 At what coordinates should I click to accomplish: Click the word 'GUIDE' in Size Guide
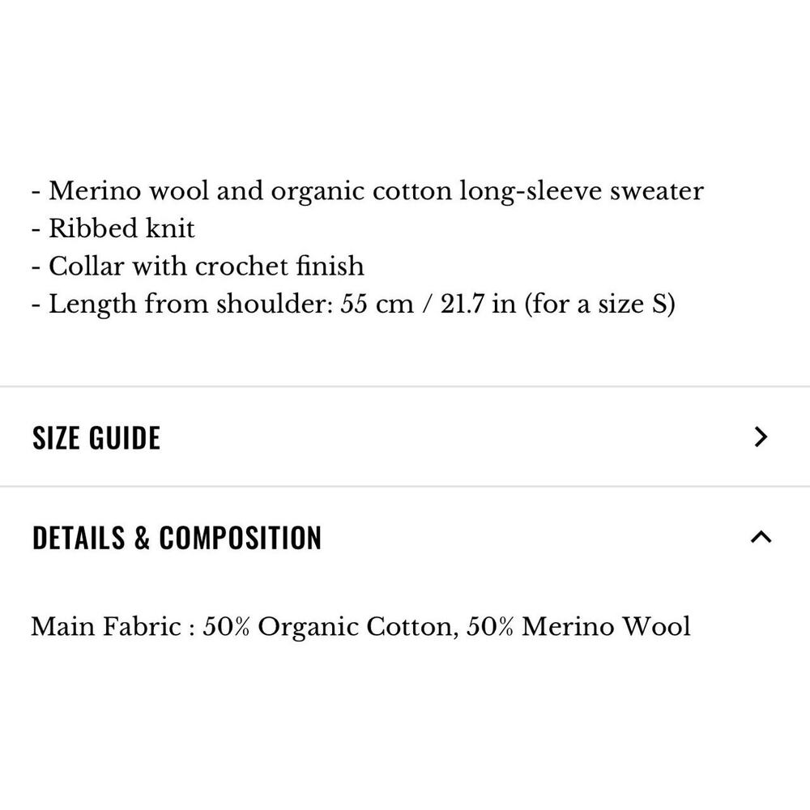point(125,437)
